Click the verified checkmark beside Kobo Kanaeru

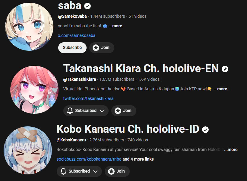[205, 130]
